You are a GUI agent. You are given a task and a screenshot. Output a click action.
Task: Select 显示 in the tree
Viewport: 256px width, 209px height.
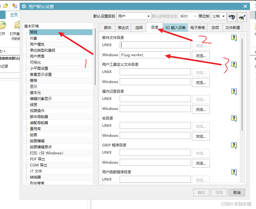click(x=34, y=87)
